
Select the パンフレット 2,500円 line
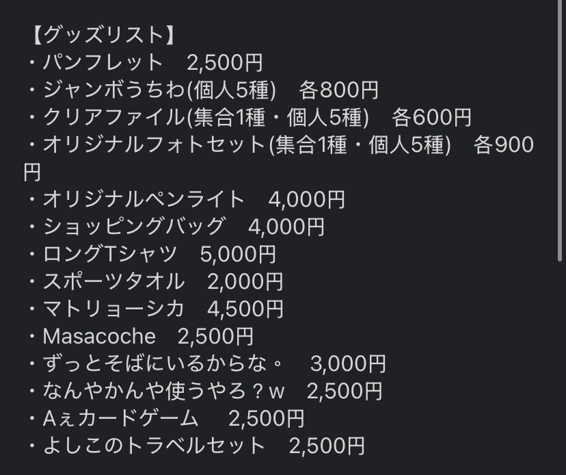pos(145,62)
